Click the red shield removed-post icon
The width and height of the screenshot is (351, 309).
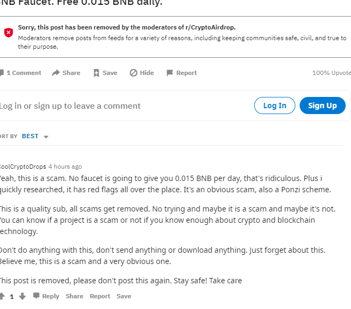coord(9,33)
